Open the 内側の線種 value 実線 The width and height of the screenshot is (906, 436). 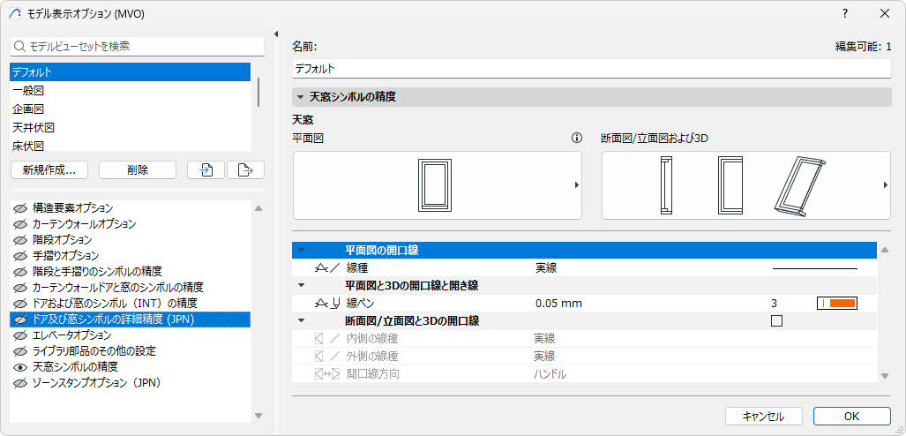544,338
